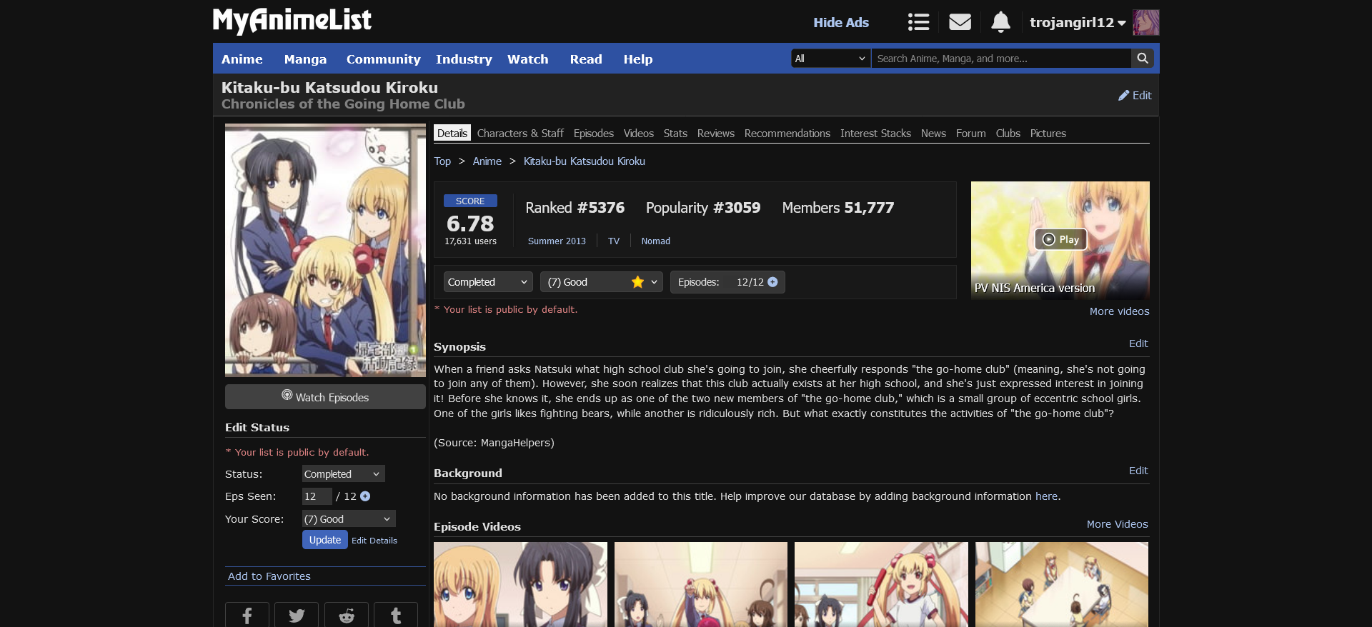Click the search magnifier button
The width and height of the screenshot is (1372, 627).
pos(1143,59)
